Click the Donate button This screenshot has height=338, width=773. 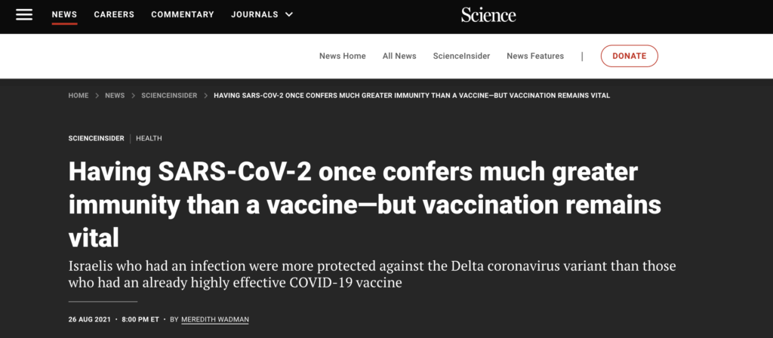click(x=629, y=56)
